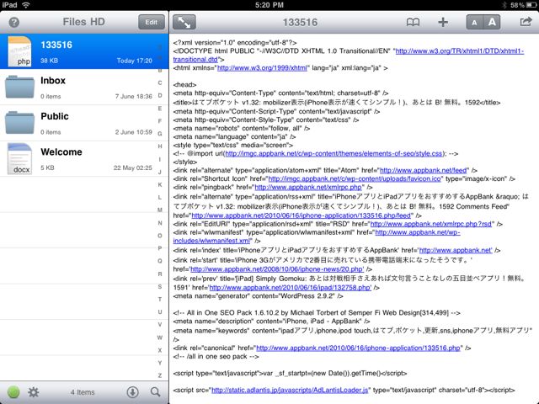Open the www.appbank.net index link
The image size is (539, 404).
[x=456, y=251]
